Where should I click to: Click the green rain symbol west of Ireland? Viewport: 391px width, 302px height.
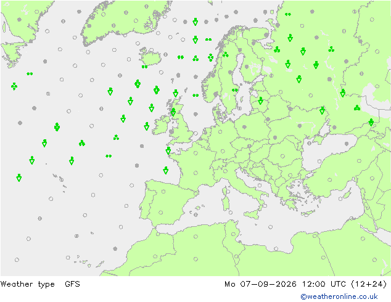pos(147,126)
